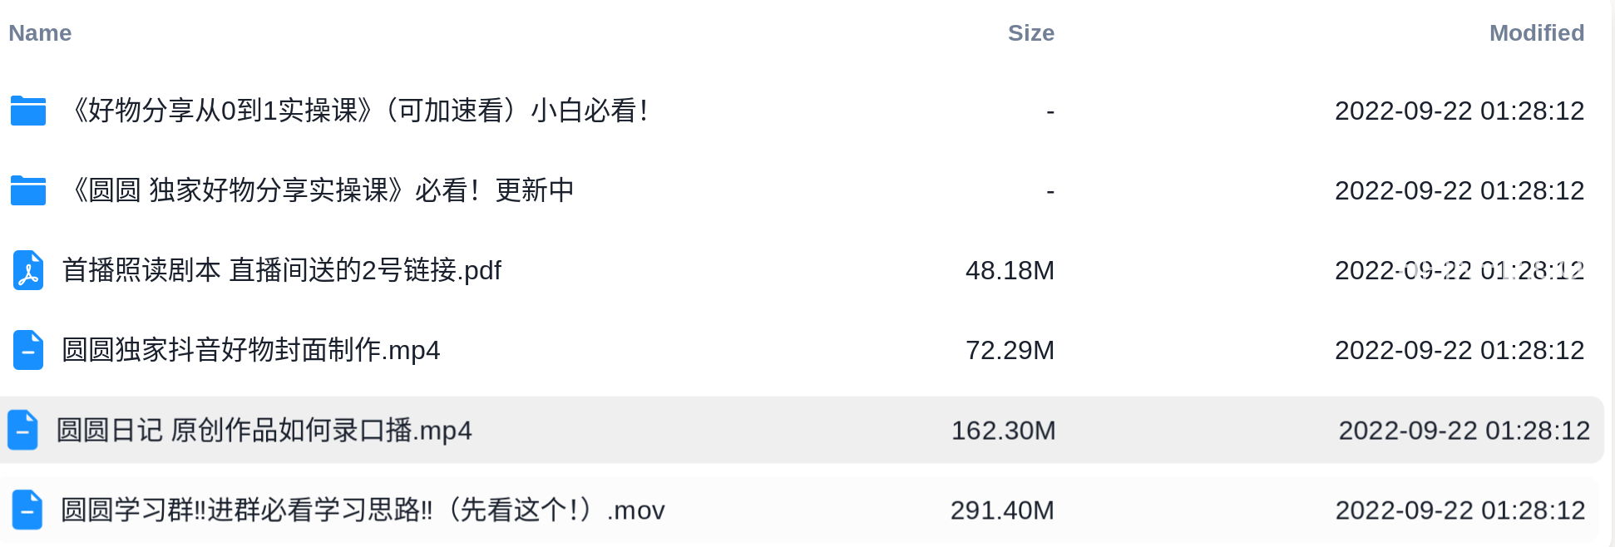Screen dimensions: 1615x547
Task: Select the 72.29M size cell
Action: tap(1010, 350)
